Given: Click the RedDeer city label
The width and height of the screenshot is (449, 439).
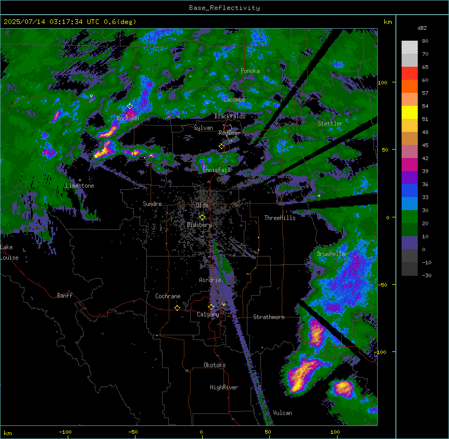Looking at the screenshot, I should [230, 133].
